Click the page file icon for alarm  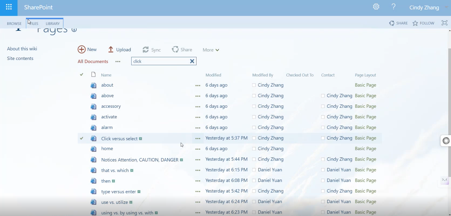(x=93, y=128)
